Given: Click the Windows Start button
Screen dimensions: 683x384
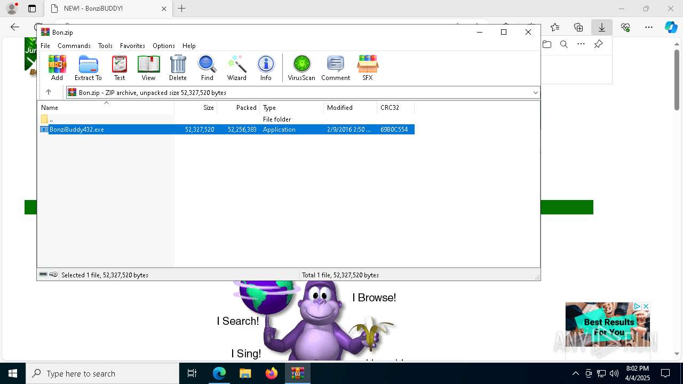Looking at the screenshot, I should [x=13, y=373].
